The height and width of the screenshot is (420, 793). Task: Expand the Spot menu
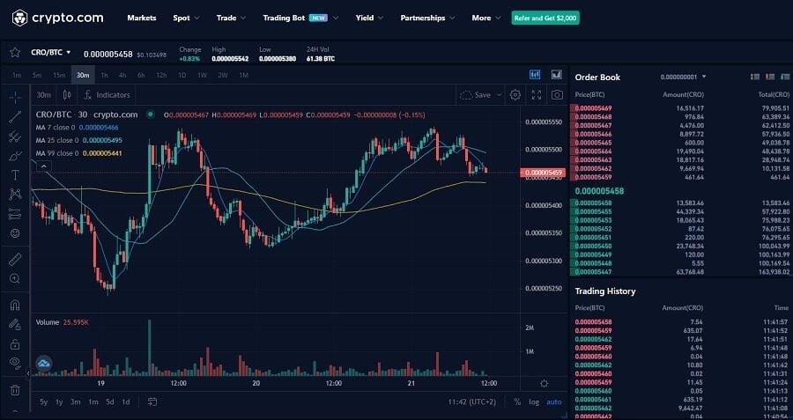coord(186,18)
